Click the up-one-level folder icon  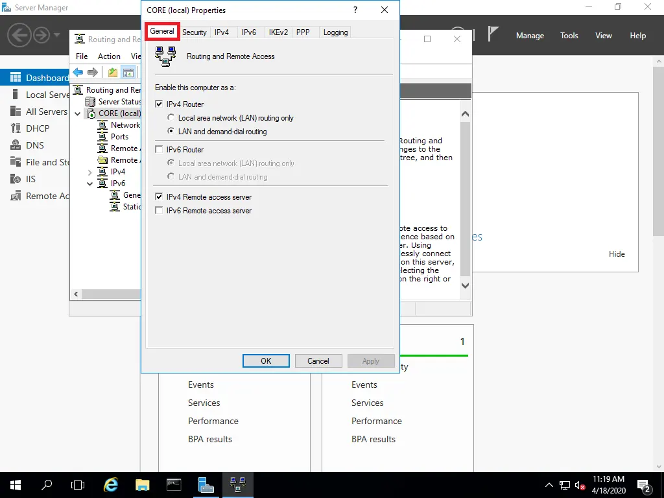(113, 73)
